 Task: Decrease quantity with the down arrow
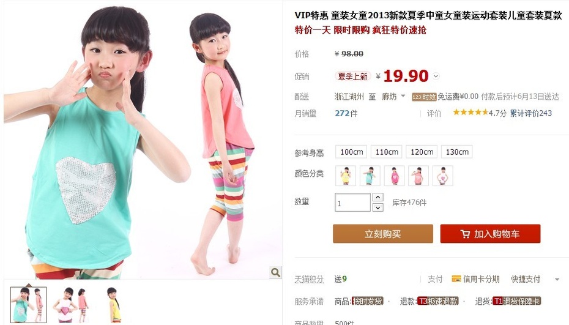click(377, 207)
